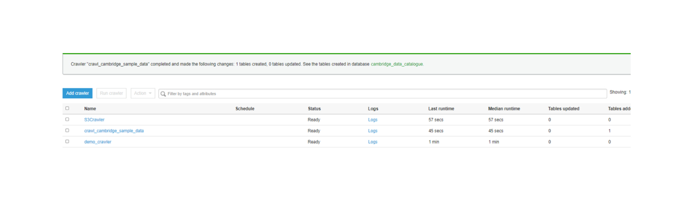Click the Logs column header
This screenshot has width=686, height=203.
(373, 108)
